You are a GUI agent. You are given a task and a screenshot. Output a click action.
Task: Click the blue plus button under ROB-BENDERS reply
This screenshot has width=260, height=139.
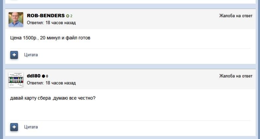14,55
